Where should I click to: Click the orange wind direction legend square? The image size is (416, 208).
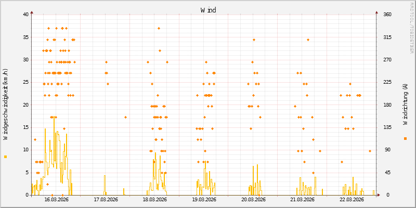click(x=405, y=138)
